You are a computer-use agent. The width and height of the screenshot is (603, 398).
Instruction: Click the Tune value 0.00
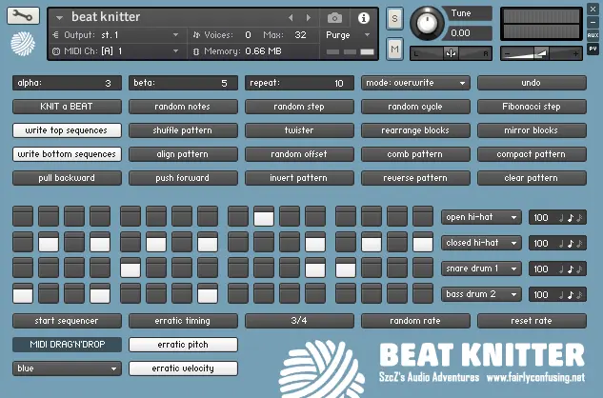(460, 33)
